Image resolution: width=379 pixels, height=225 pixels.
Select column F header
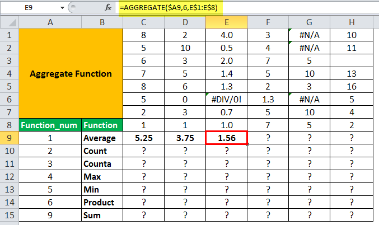coord(268,22)
